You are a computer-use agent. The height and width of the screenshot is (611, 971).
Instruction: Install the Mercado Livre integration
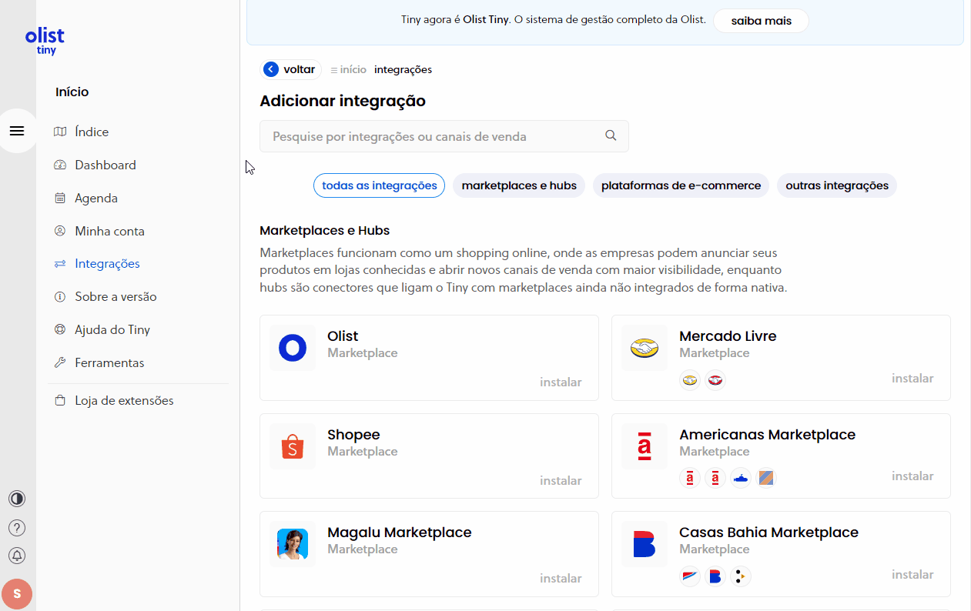[x=912, y=379]
